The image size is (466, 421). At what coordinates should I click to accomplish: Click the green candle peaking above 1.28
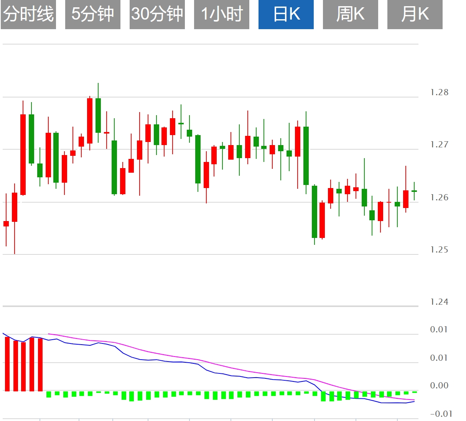(98, 115)
